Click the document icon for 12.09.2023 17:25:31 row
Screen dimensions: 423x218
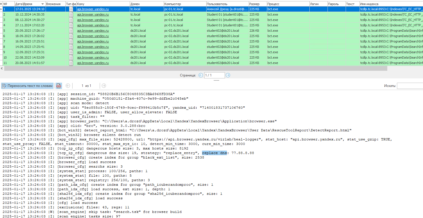point(71,52)
